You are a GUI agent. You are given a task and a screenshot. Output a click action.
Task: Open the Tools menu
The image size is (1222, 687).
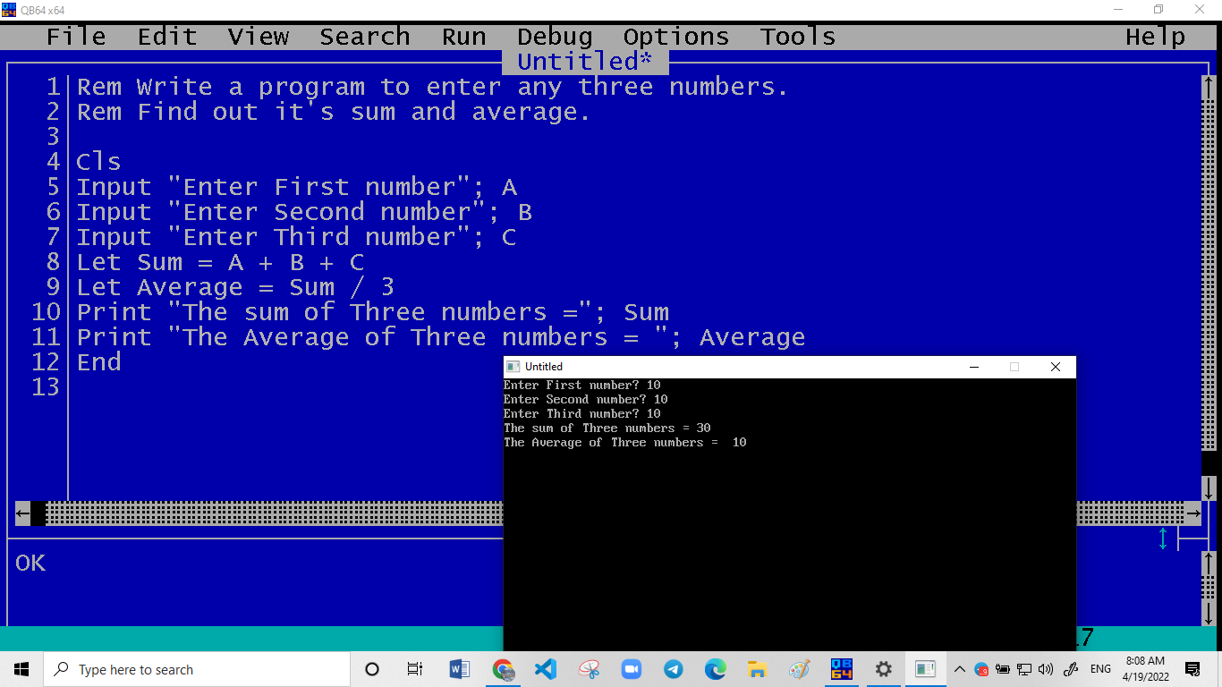[x=798, y=37]
